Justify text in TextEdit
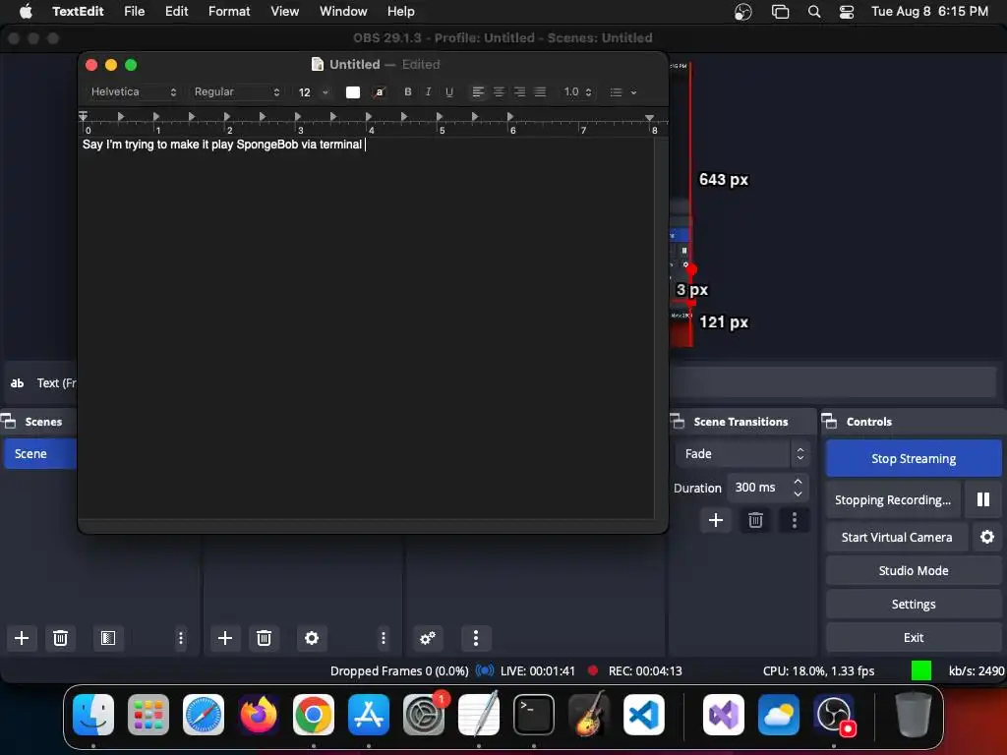 click(x=540, y=91)
